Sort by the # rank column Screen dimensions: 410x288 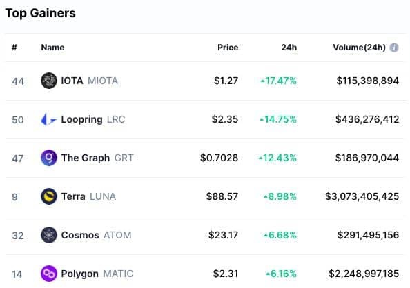tap(14, 48)
